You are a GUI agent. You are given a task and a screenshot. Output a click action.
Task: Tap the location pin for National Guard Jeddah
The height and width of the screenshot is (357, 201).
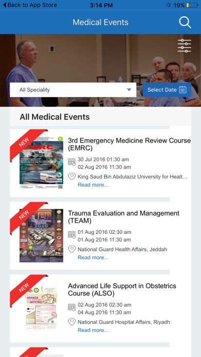[72, 249]
